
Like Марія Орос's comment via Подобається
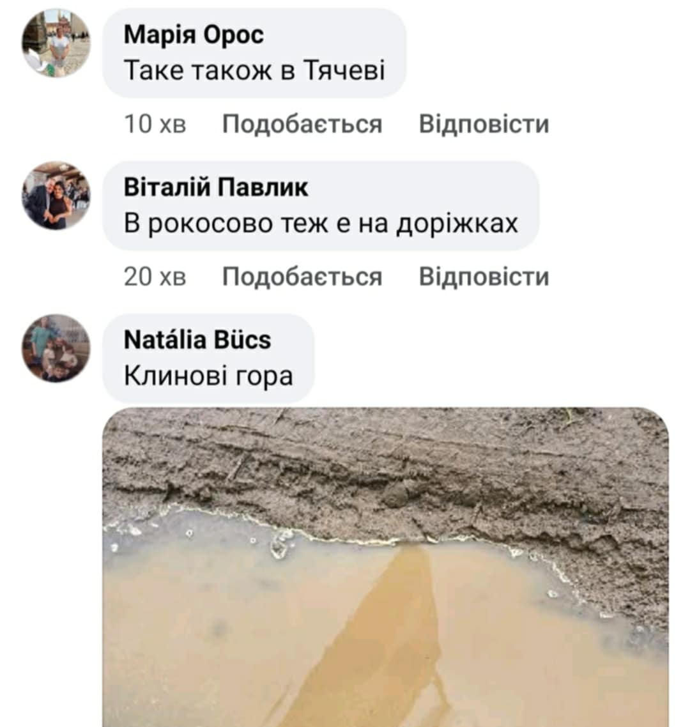click(x=302, y=125)
